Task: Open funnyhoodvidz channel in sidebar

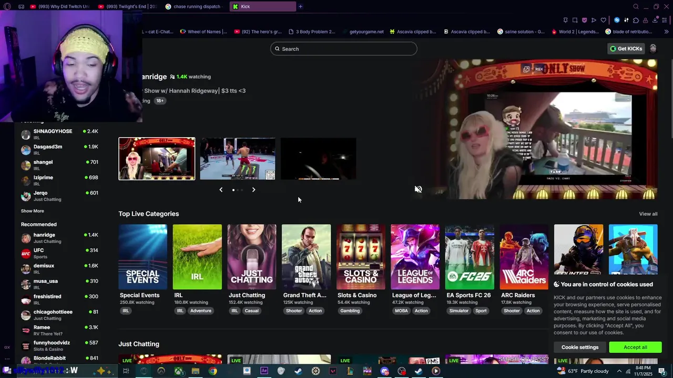Action: [59, 345]
